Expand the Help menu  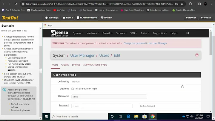coord(174,33)
